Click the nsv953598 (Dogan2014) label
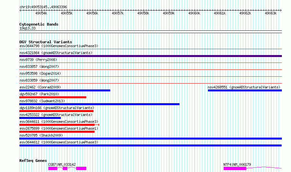 click(40, 73)
